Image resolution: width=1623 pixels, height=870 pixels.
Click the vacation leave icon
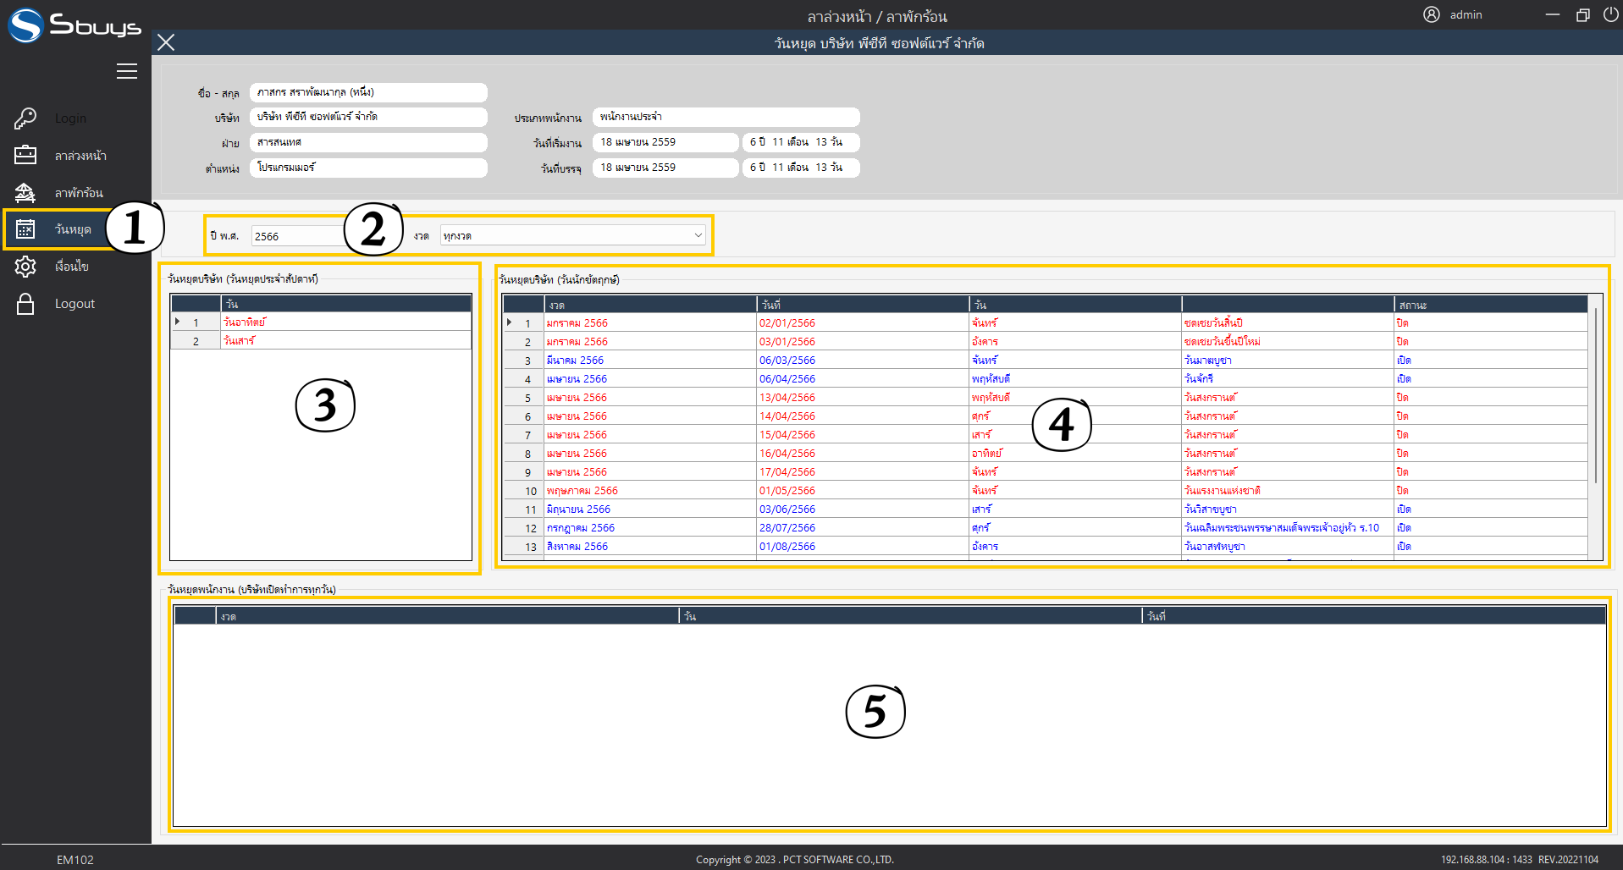point(25,193)
